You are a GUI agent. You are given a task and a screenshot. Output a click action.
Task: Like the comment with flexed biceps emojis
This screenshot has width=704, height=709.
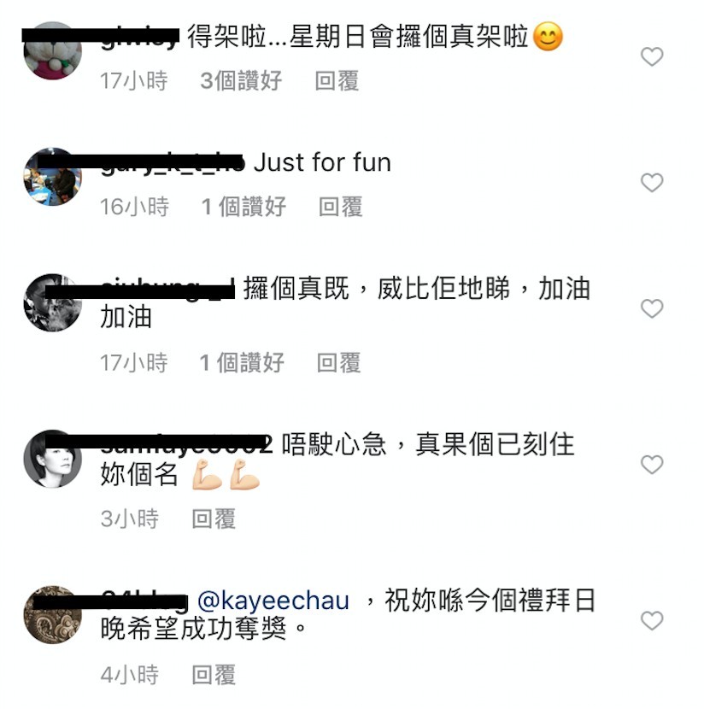pyautogui.click(x=652, y=465)
